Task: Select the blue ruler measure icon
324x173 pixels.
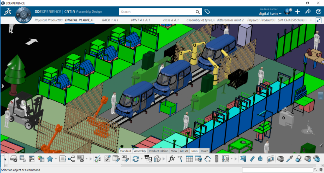Action: (252, 159)
